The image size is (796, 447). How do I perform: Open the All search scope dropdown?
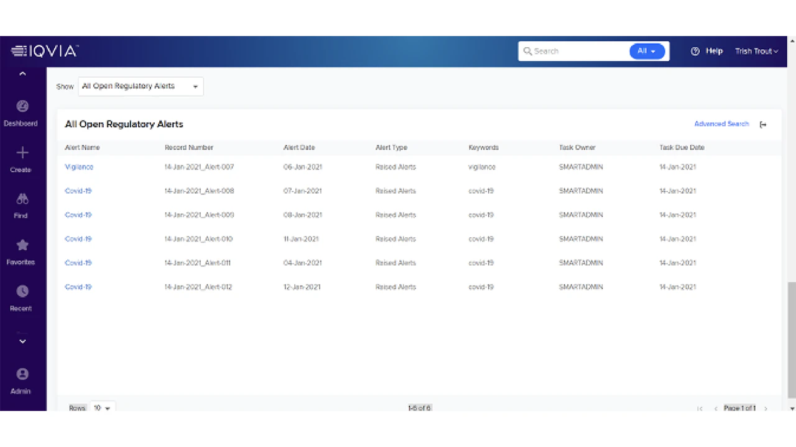point(647,51)
